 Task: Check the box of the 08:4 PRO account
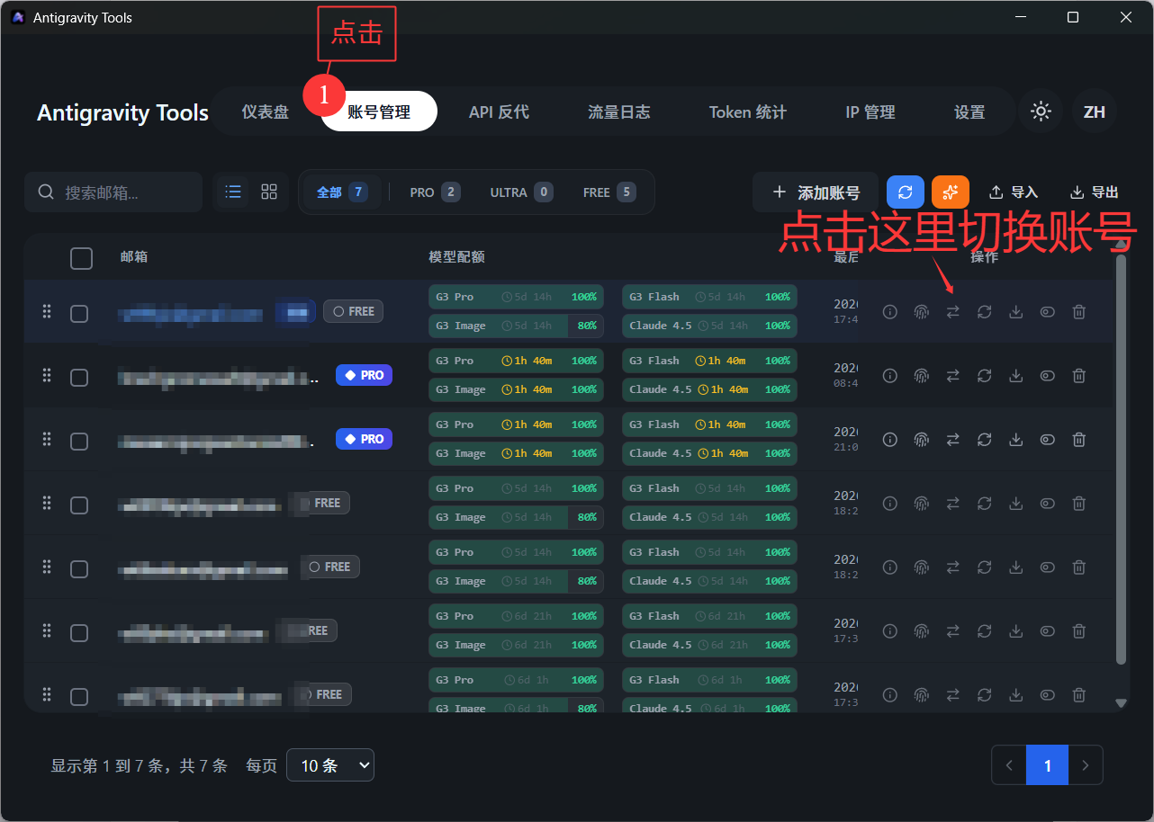79,377
